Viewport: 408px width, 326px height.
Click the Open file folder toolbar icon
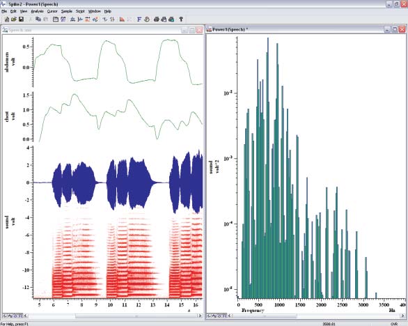coord(14,20)
